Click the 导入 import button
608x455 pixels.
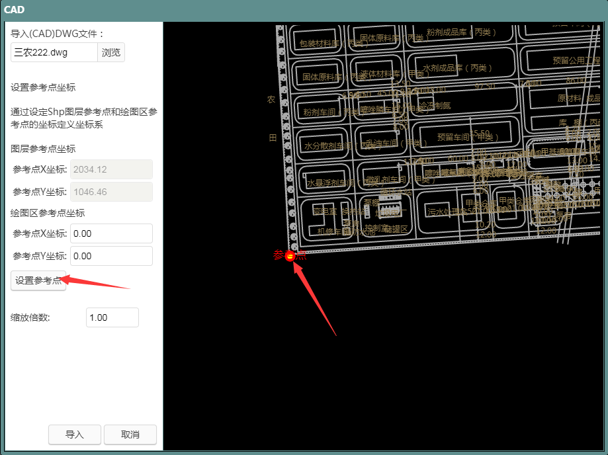tap(75, 434)
